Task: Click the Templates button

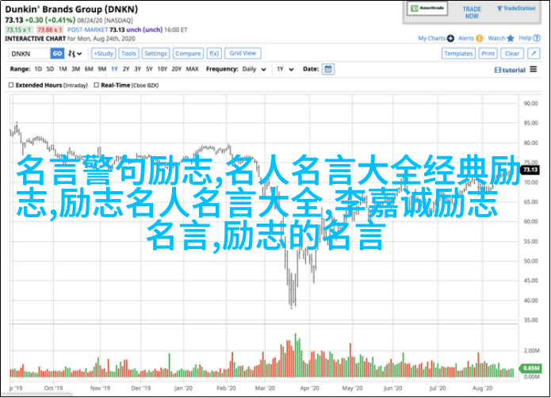Action: point(458,53)
